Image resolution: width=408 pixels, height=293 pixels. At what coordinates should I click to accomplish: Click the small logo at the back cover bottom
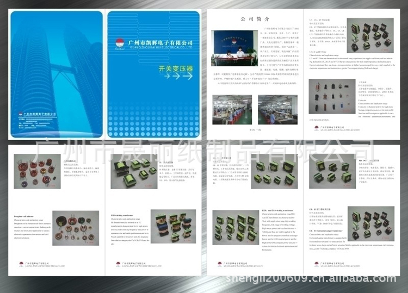pos(21,114)
